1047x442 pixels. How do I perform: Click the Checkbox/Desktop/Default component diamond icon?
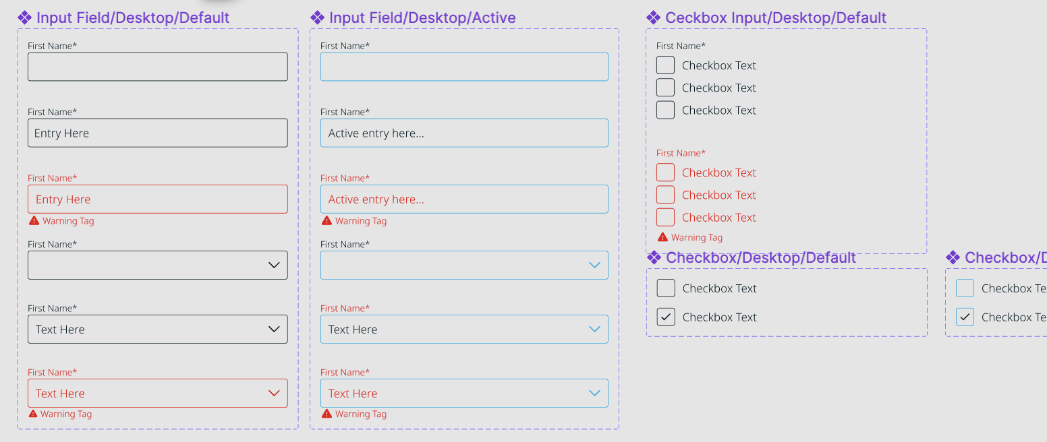coord(654,258)
